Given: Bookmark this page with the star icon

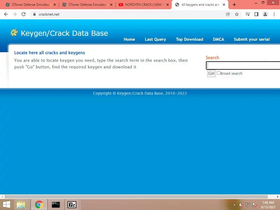Looking at the screenshot, I should pos(237,14).
